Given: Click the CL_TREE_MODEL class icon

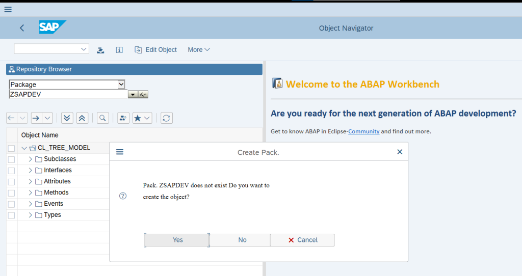Looking at the screenshot, I should (33, 148).
